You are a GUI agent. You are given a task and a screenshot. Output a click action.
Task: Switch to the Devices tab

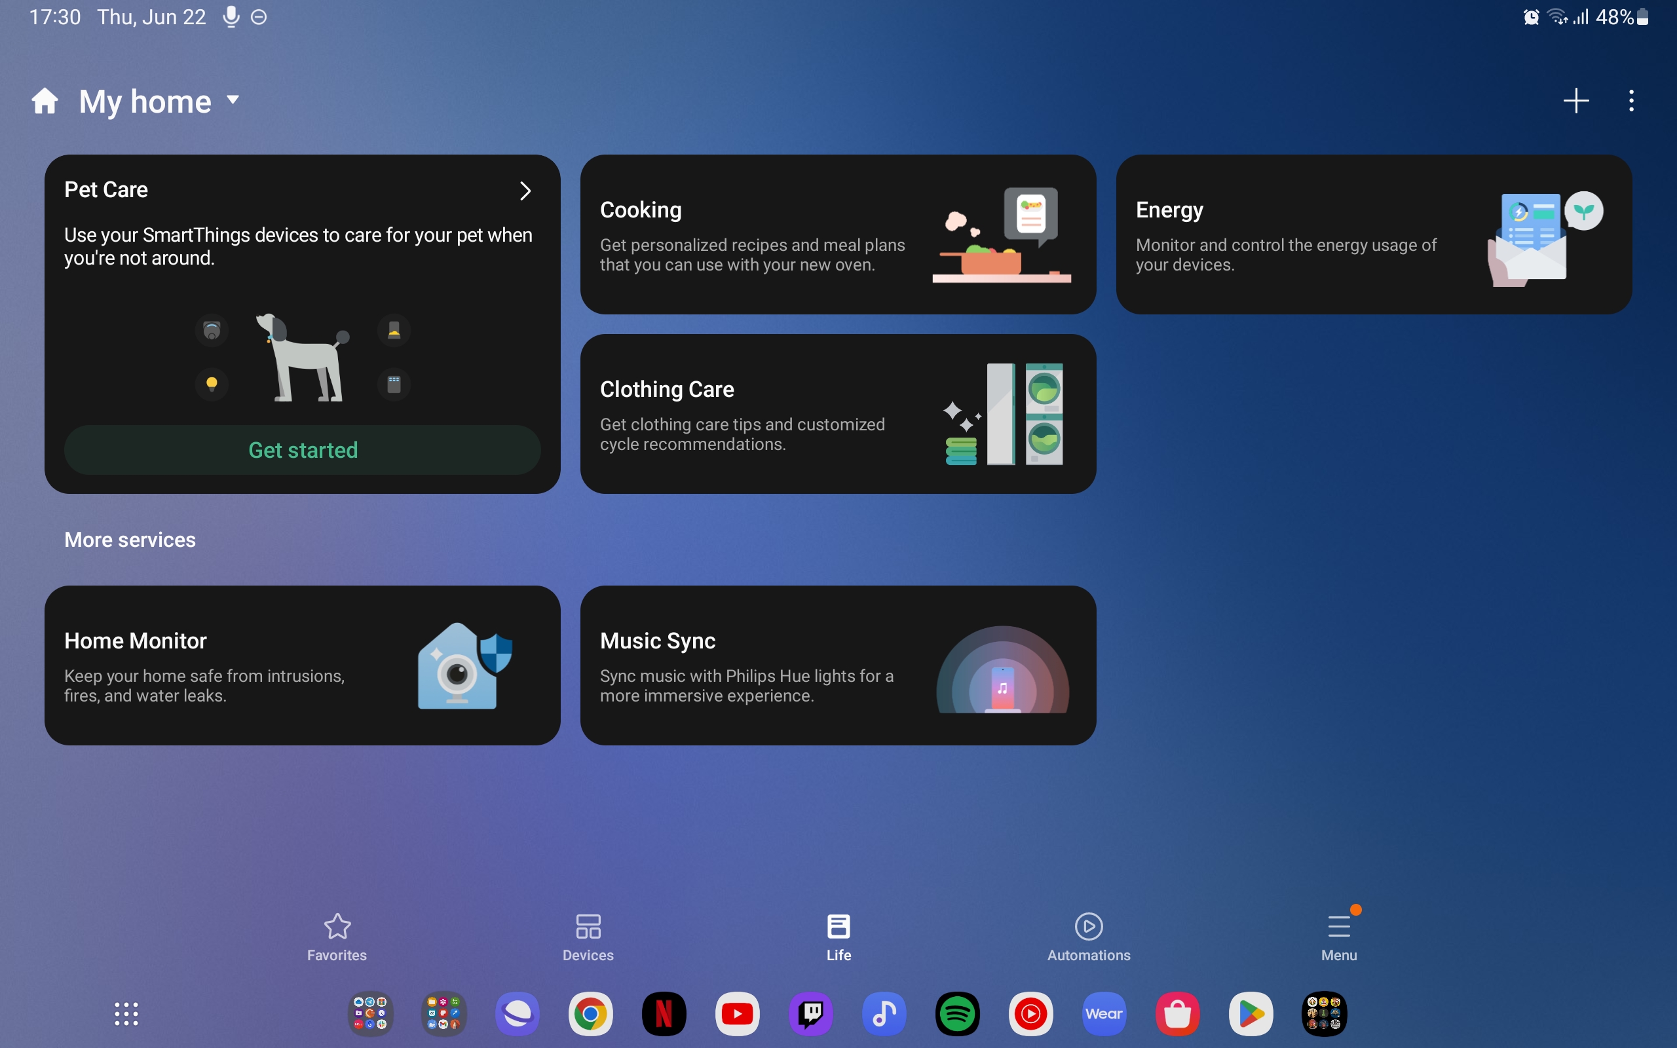[x=588, y=937]
